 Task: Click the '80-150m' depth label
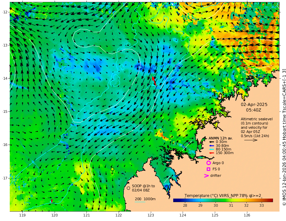tap(224, 149)
